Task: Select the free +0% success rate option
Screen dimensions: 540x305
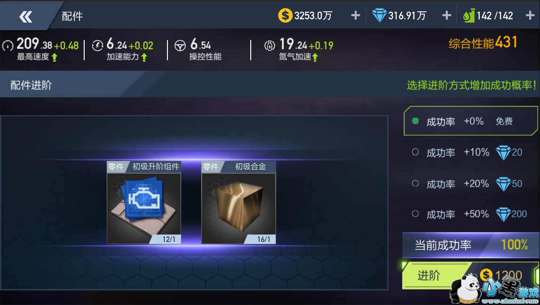Action: pos(470,121)
